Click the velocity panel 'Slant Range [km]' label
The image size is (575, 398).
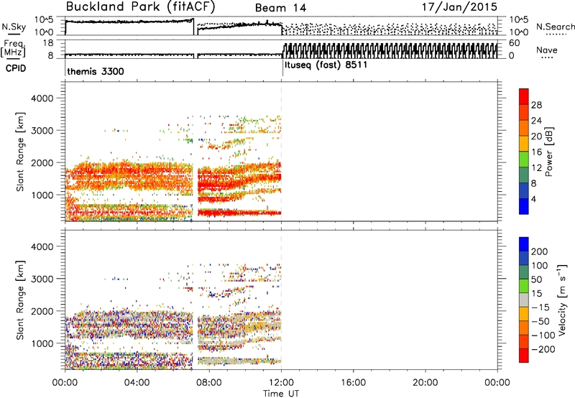pyautogui.click(x=20, y=300)
